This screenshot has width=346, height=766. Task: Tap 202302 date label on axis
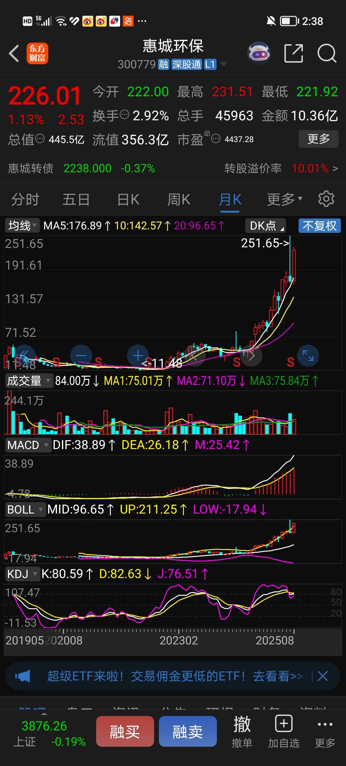pyautogui.click(x=179, y=640)
